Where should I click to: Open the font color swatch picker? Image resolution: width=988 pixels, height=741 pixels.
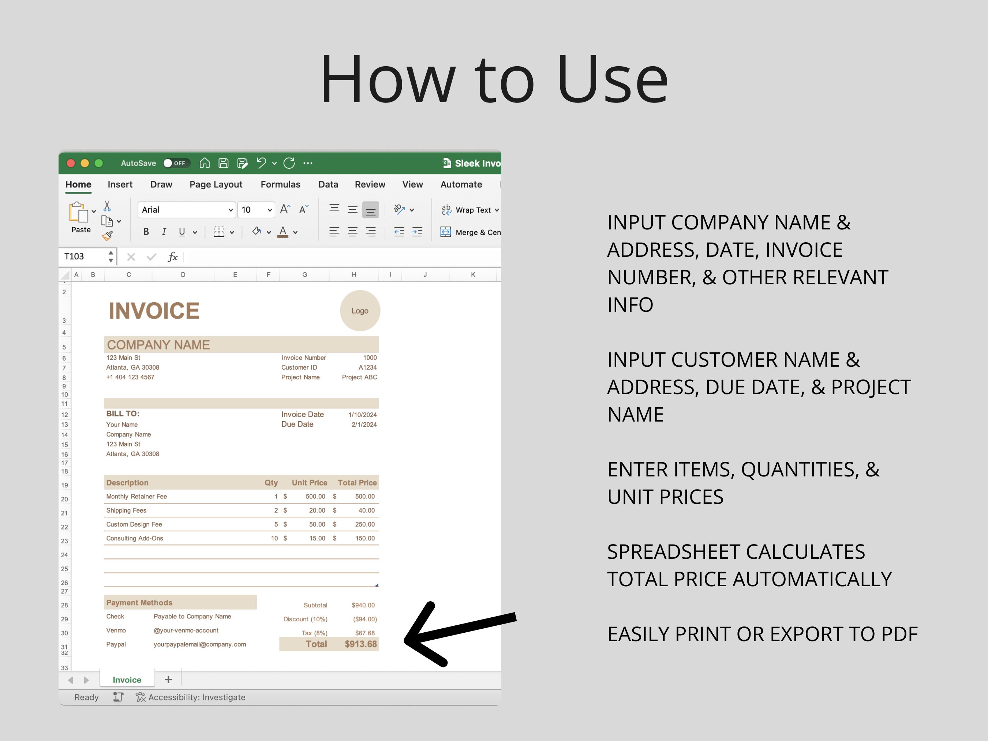pyautogui.click(x=295, y=232)
